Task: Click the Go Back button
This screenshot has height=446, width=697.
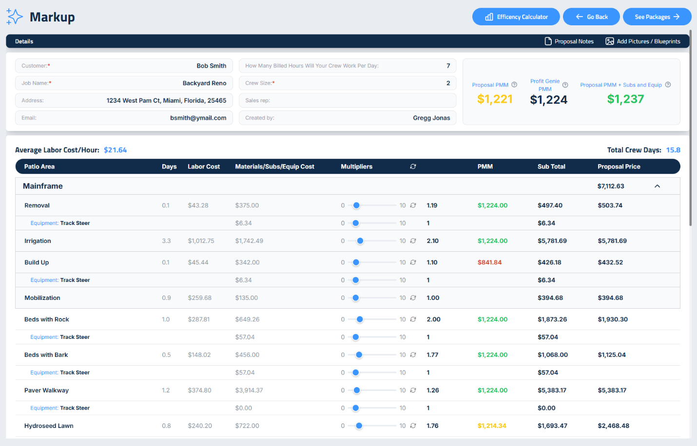Action: coord(591,17)
